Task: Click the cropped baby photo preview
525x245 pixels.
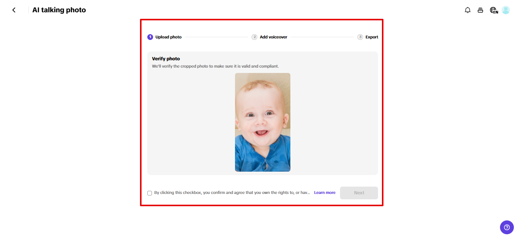Action: (x=263, y=122)
